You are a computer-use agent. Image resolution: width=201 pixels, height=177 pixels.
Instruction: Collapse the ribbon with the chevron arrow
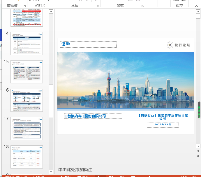point(196,6)
